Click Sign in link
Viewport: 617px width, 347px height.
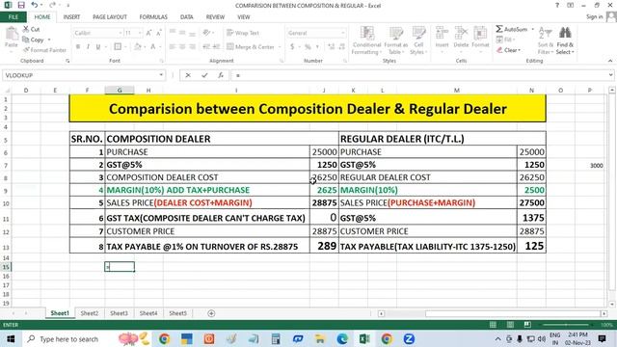click(x=594, y=17)
